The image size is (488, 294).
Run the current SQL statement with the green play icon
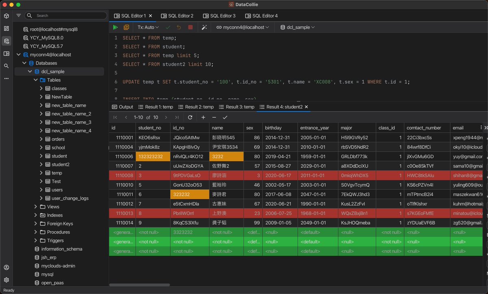click(x=115, y=27)
